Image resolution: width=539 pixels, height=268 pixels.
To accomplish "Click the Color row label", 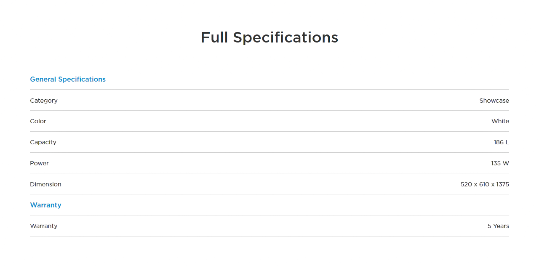I will pos(38,121).
